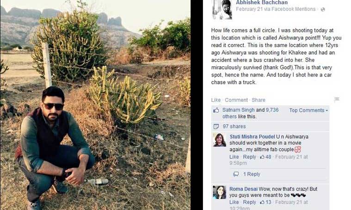Click the globe privacy icon

323,9
